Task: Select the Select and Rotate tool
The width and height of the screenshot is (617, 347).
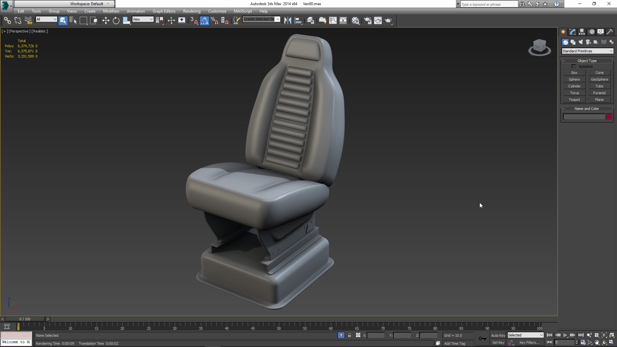Action: coord(116,21)
